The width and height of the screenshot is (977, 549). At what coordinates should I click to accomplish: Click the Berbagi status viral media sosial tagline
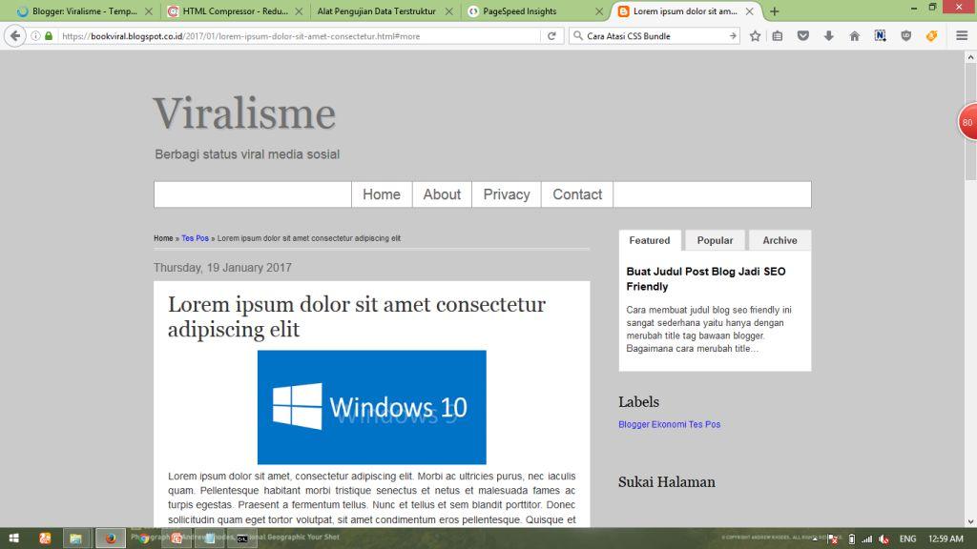tap(247, 154)
